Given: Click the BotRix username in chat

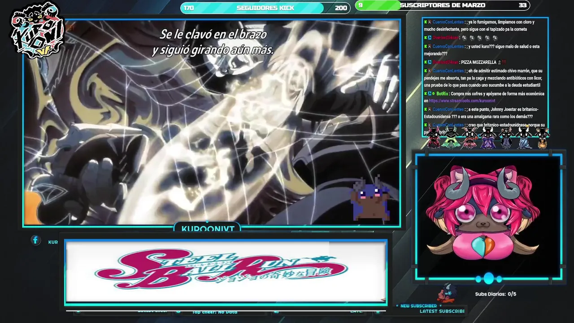Looking at the screenshot, I should point(443,94).
